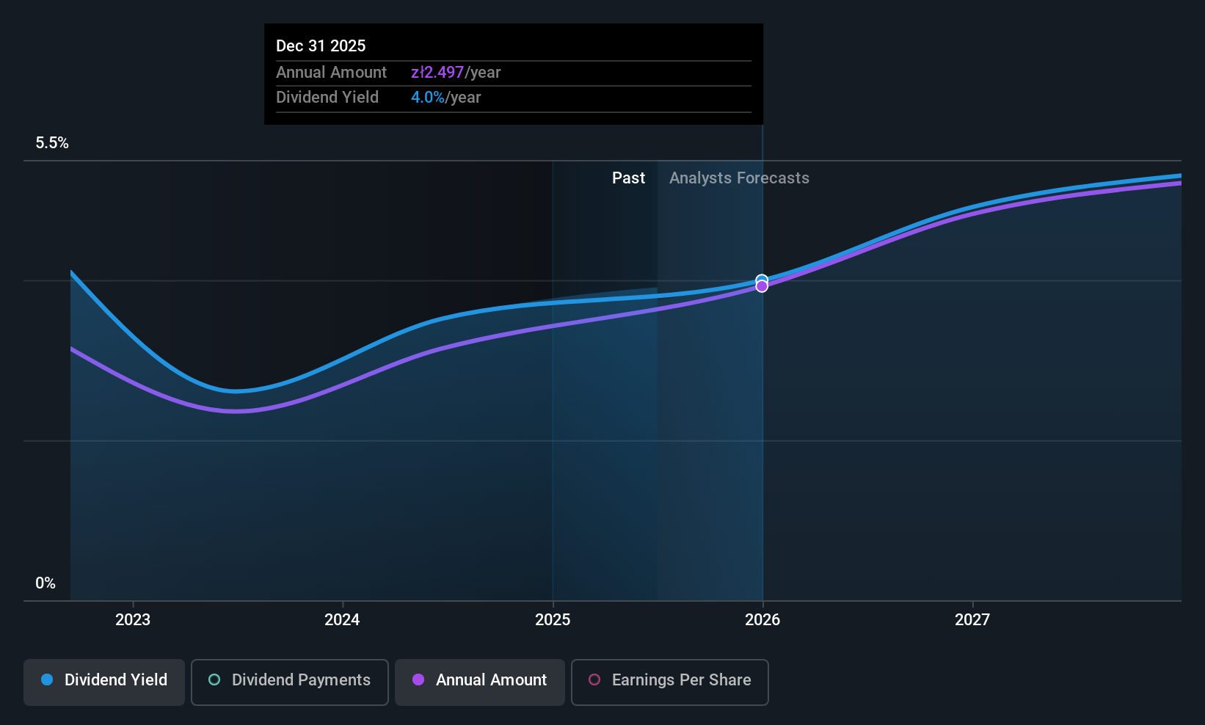This screenshot has width=1205, height=725.
Task: Click the purple annual amount data point marker
Action: tap(762, 286)
